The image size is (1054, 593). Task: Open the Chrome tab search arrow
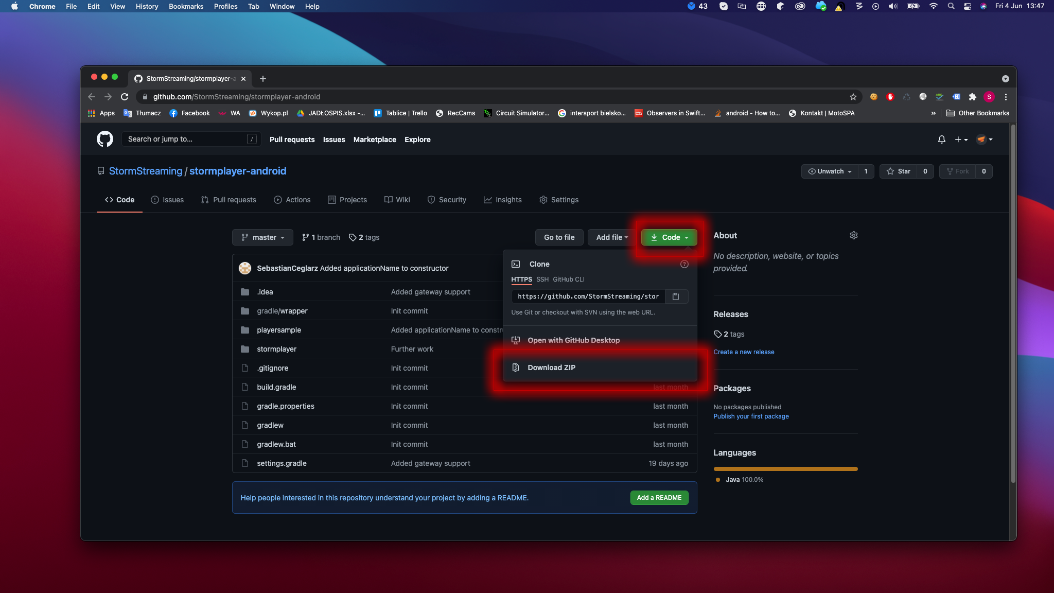click(x=1005, y=79)
